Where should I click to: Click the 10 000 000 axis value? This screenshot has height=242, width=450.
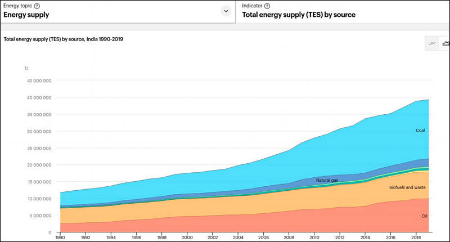click(x=39, y=199)
